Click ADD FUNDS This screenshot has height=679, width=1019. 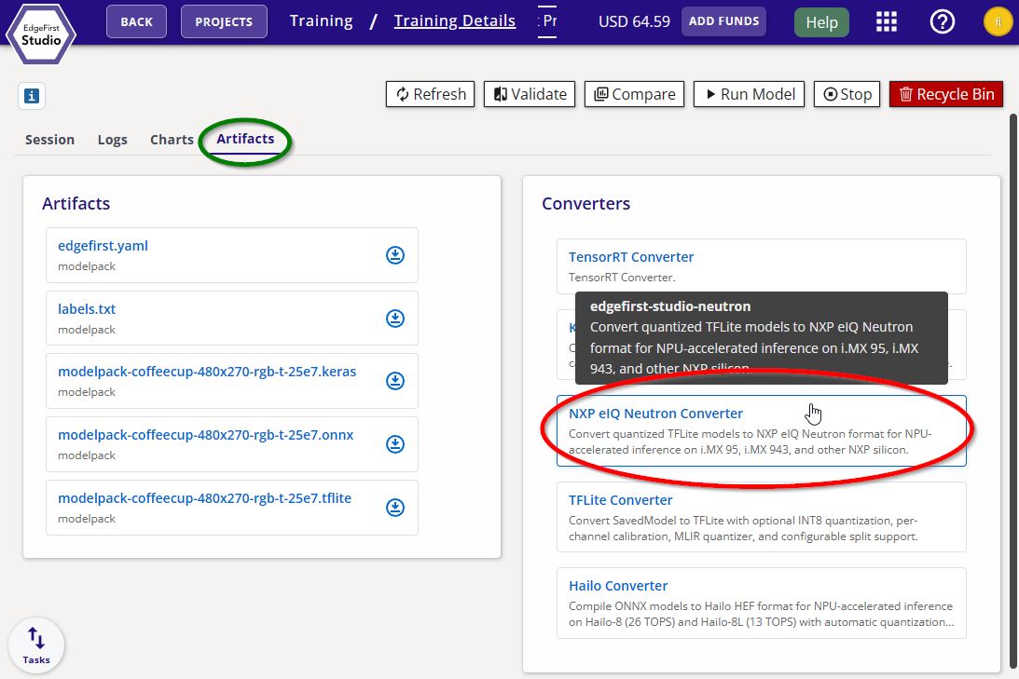(724, 21)
